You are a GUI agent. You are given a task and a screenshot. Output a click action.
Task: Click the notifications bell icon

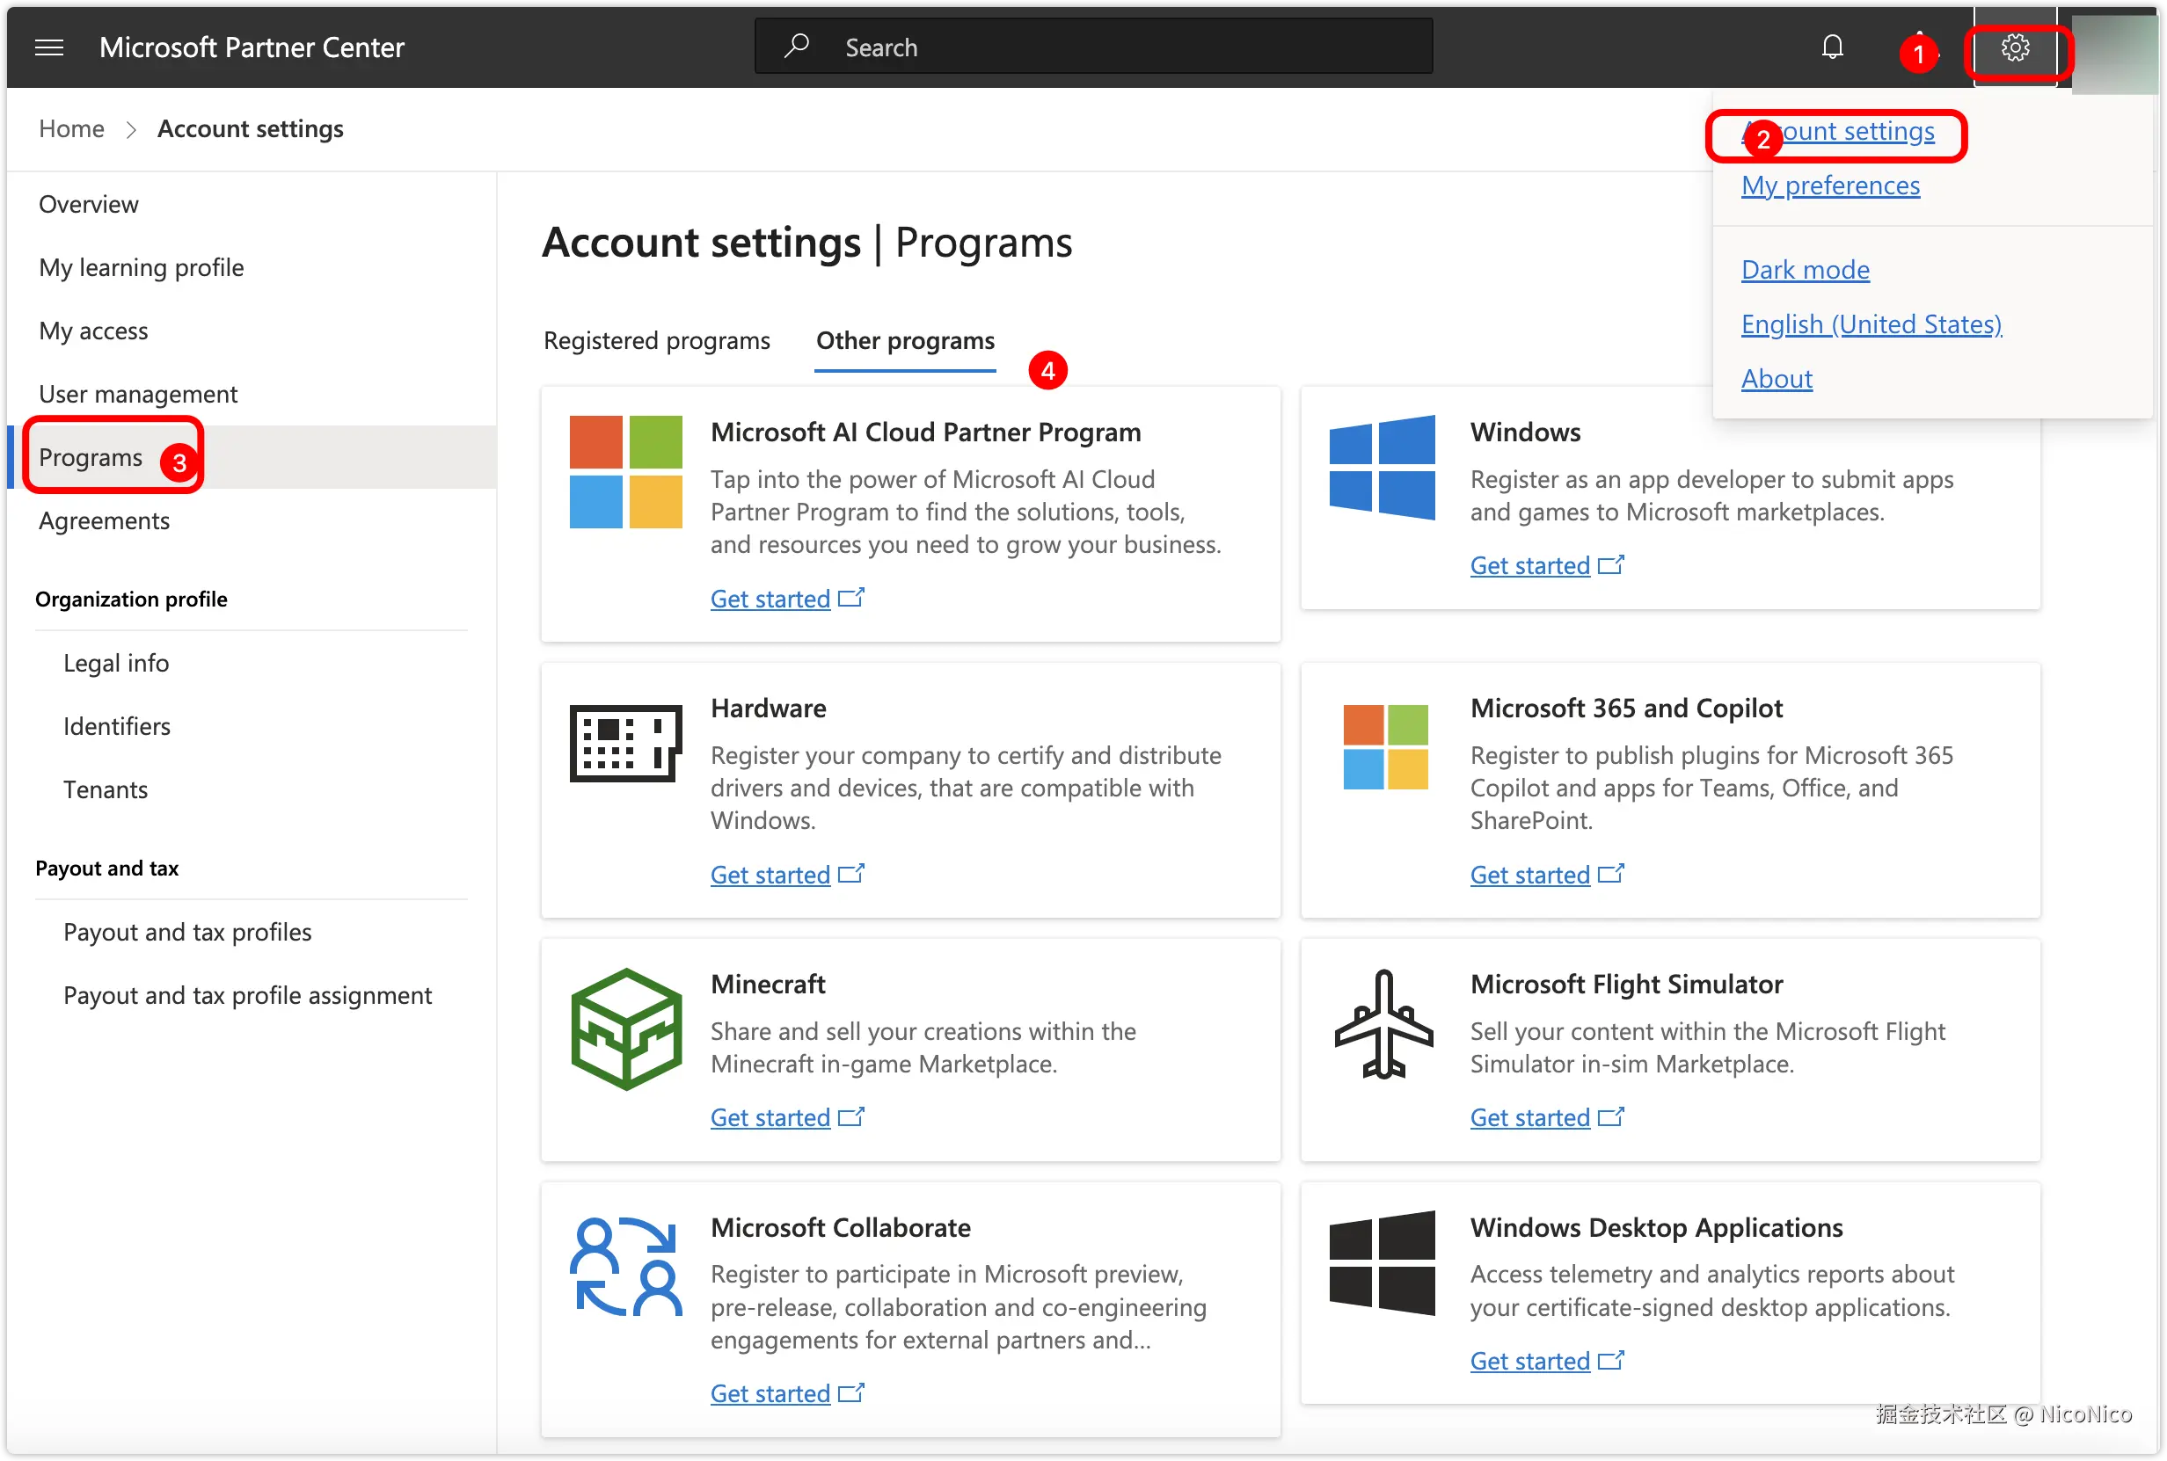coord(1831,47)
